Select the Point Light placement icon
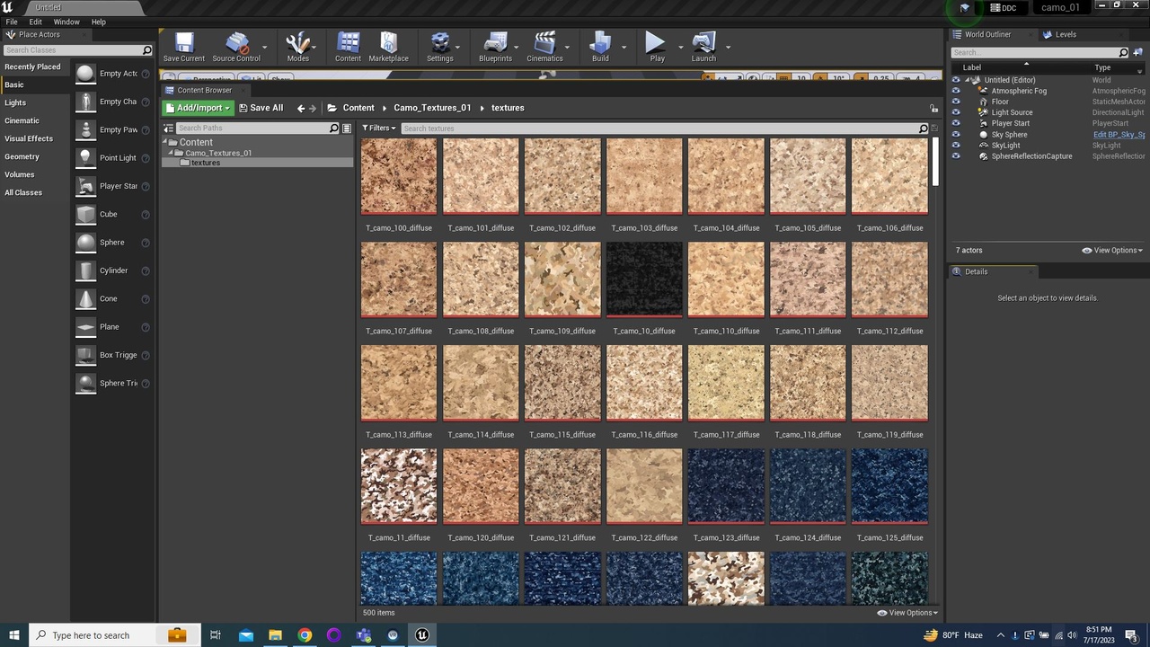This screenshot has height=647, width=1150. [85, 158]
